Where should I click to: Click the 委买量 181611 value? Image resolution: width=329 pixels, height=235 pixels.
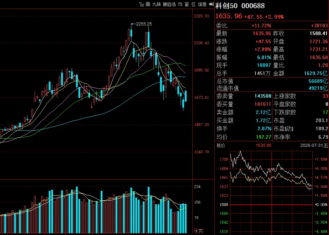[x=263, y=104]
